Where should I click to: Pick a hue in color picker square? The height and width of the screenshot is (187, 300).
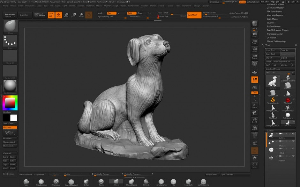[x=10, y=103]
